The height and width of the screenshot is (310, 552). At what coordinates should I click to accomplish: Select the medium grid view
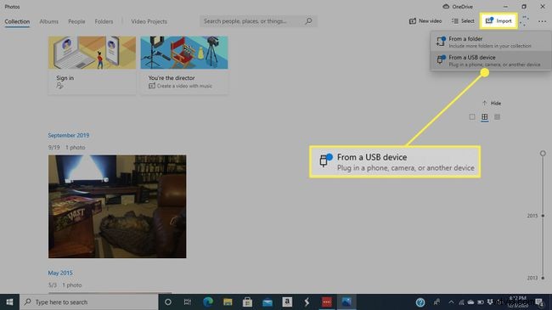[x=485, y=117]
